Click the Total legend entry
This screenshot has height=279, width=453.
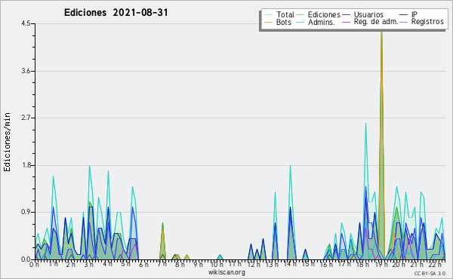click(279, 14)
